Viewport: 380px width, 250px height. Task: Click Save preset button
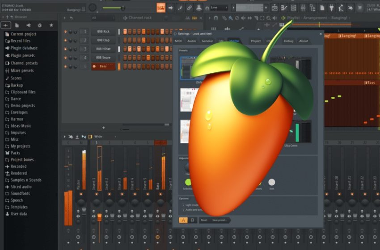(220, 220)
